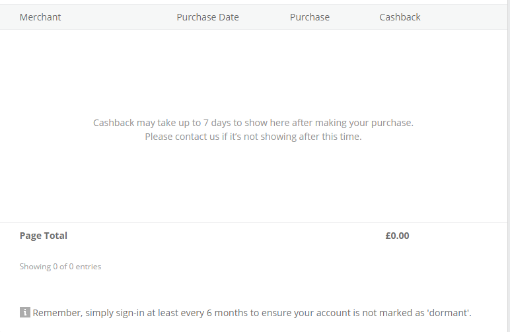
Task: Click the Page Total label
Action: pyautogui.click(x=44, y=236)
